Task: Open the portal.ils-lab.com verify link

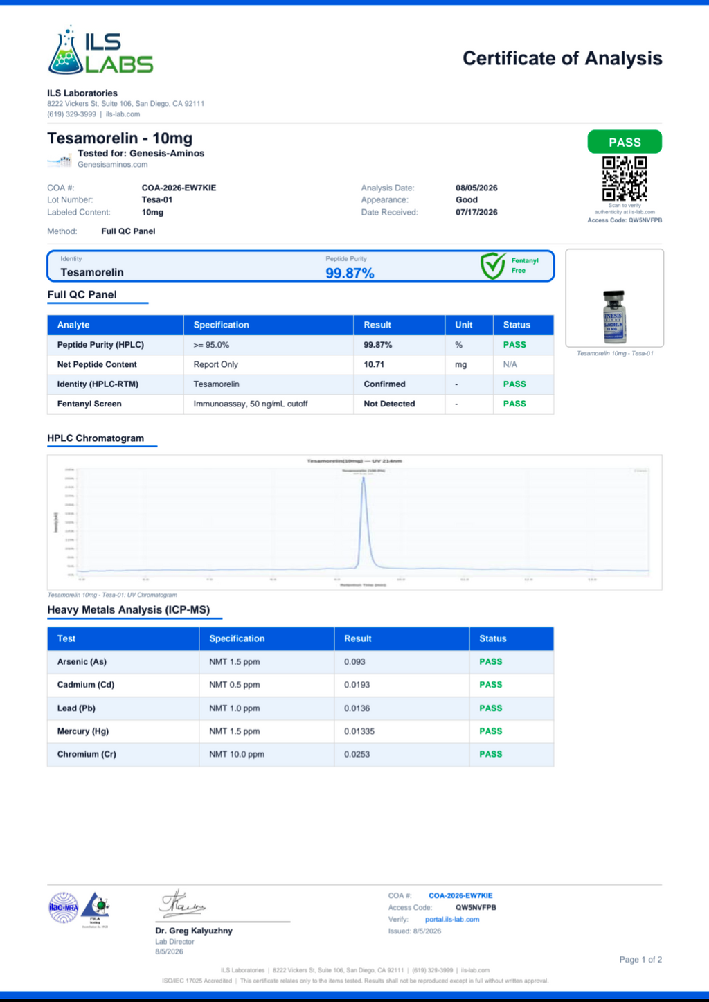Action: [x=452, y=920]
